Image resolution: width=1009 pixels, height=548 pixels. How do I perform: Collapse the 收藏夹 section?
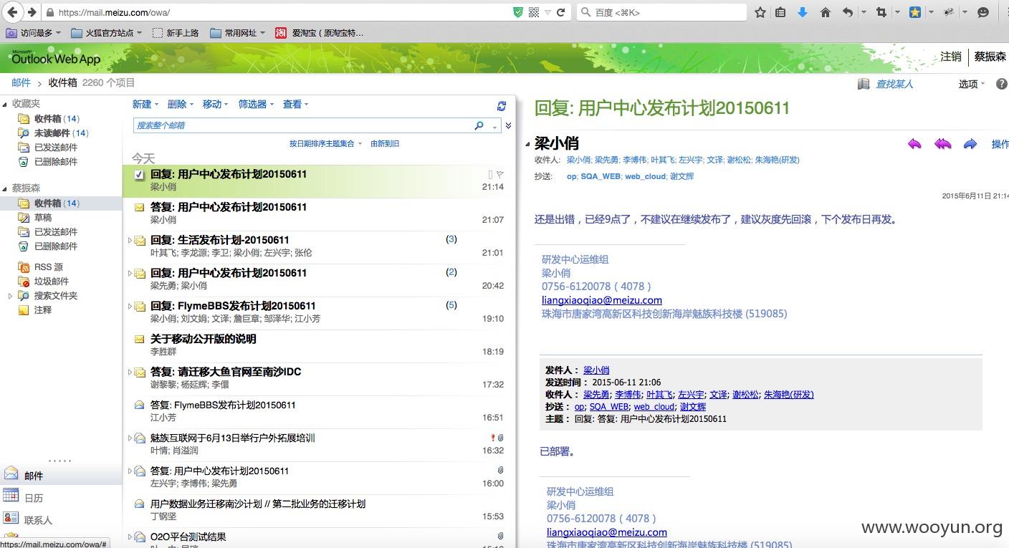click(x=4, y=105)
